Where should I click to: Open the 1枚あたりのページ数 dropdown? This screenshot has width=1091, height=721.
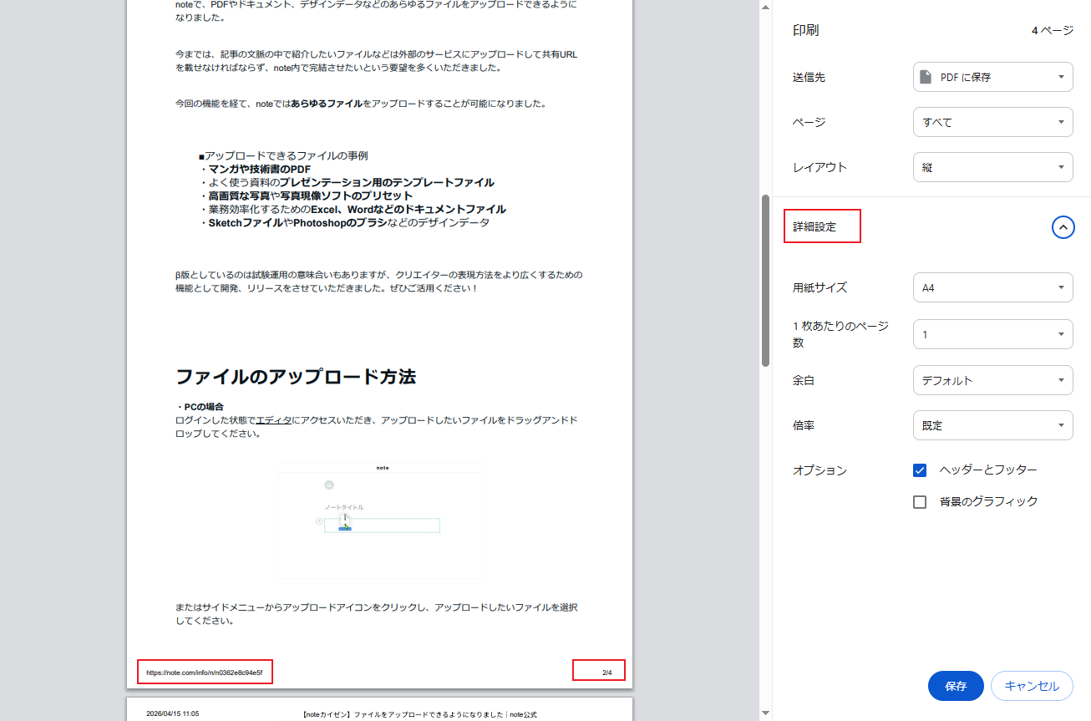(992, 333)
